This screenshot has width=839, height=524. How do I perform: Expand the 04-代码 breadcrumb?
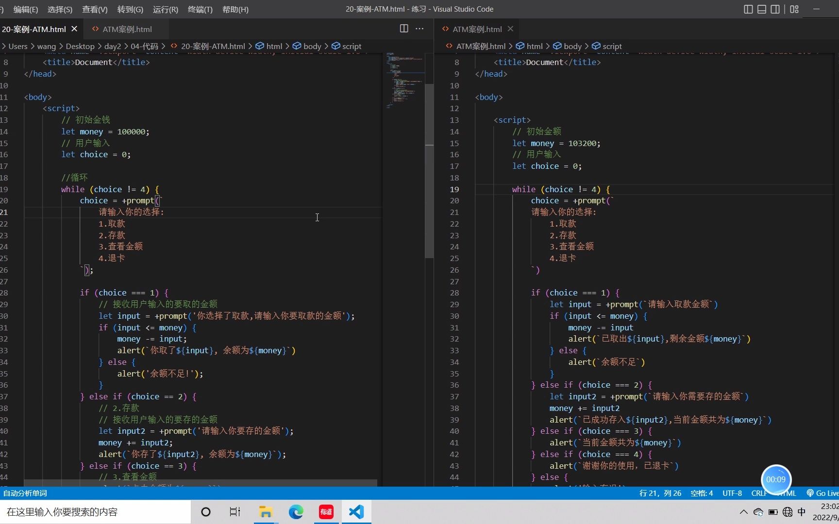tap(145, 46)
